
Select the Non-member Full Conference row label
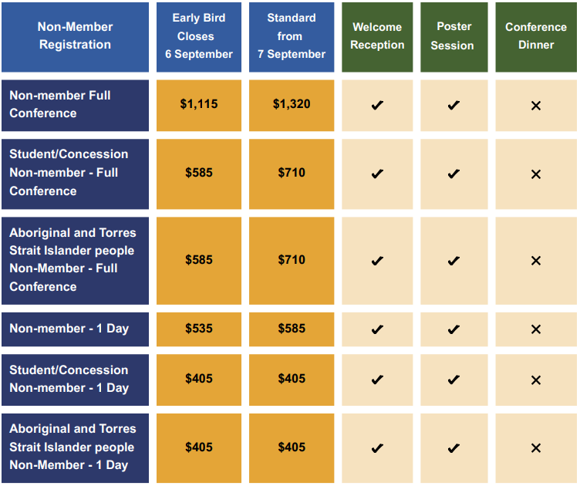75,106
